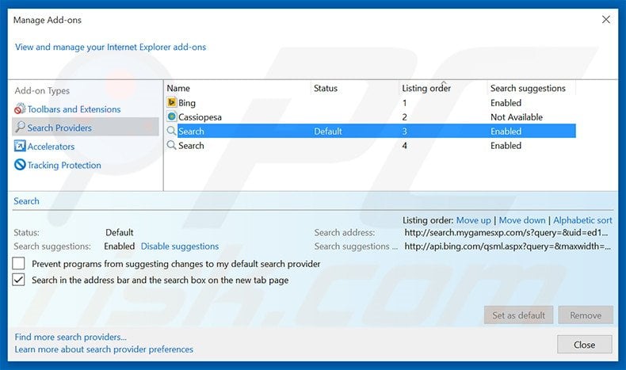The height and width of the screenshot is (370, 626).
Task: Click listing order 4 cell
Action: tap(404, 146)
